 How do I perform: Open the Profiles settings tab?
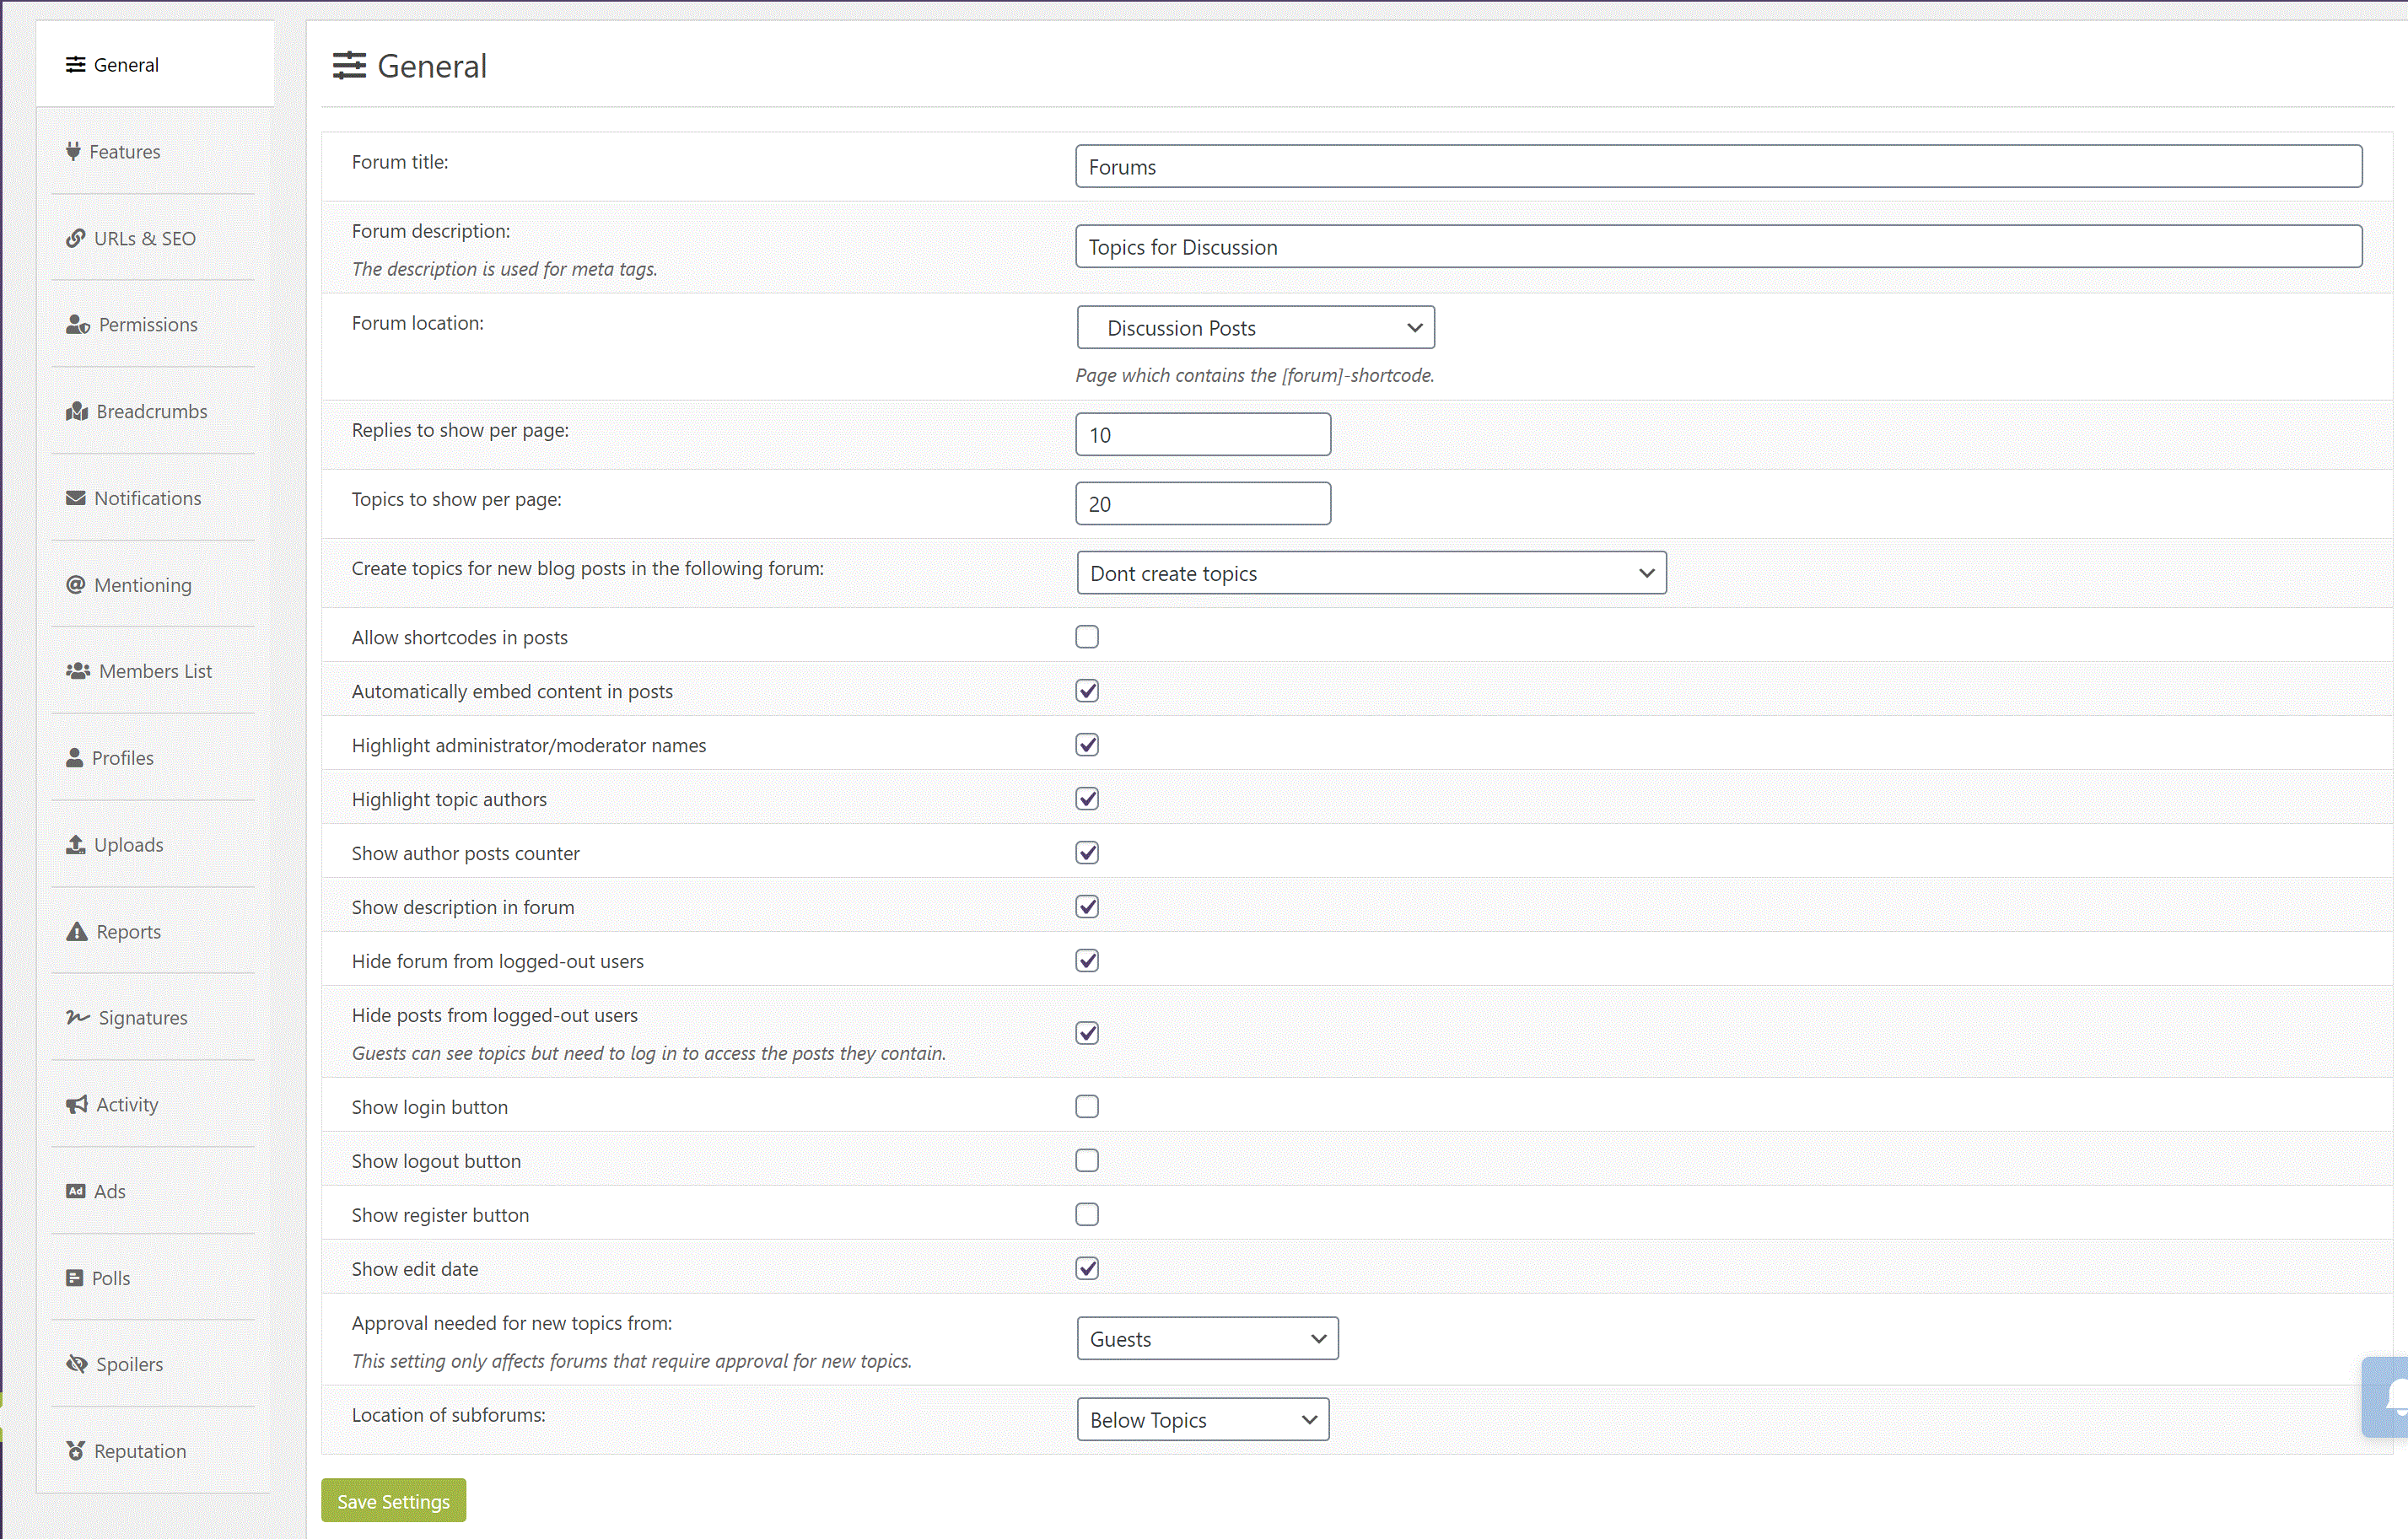(122, 758)
